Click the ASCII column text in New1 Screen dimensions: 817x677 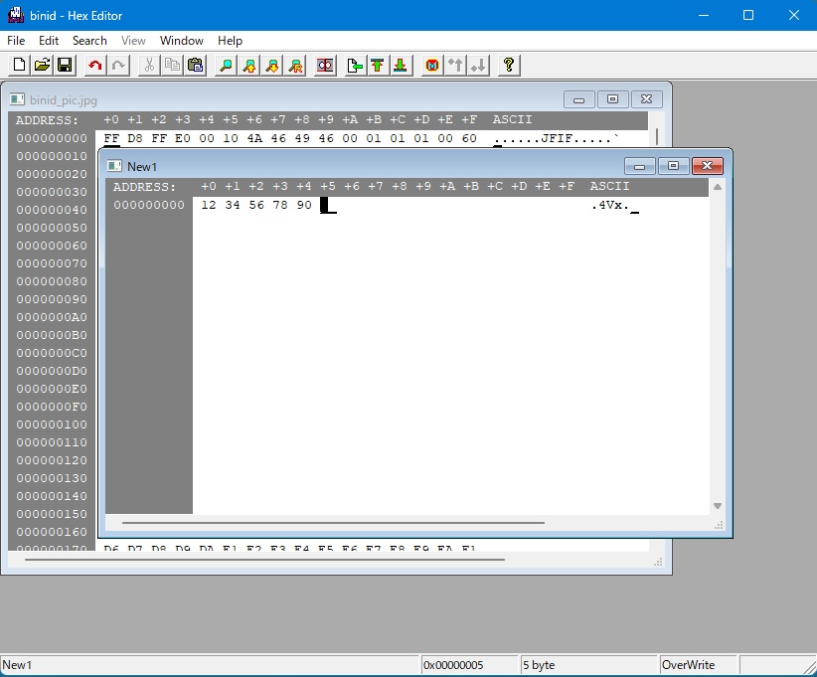click(609, 206)
